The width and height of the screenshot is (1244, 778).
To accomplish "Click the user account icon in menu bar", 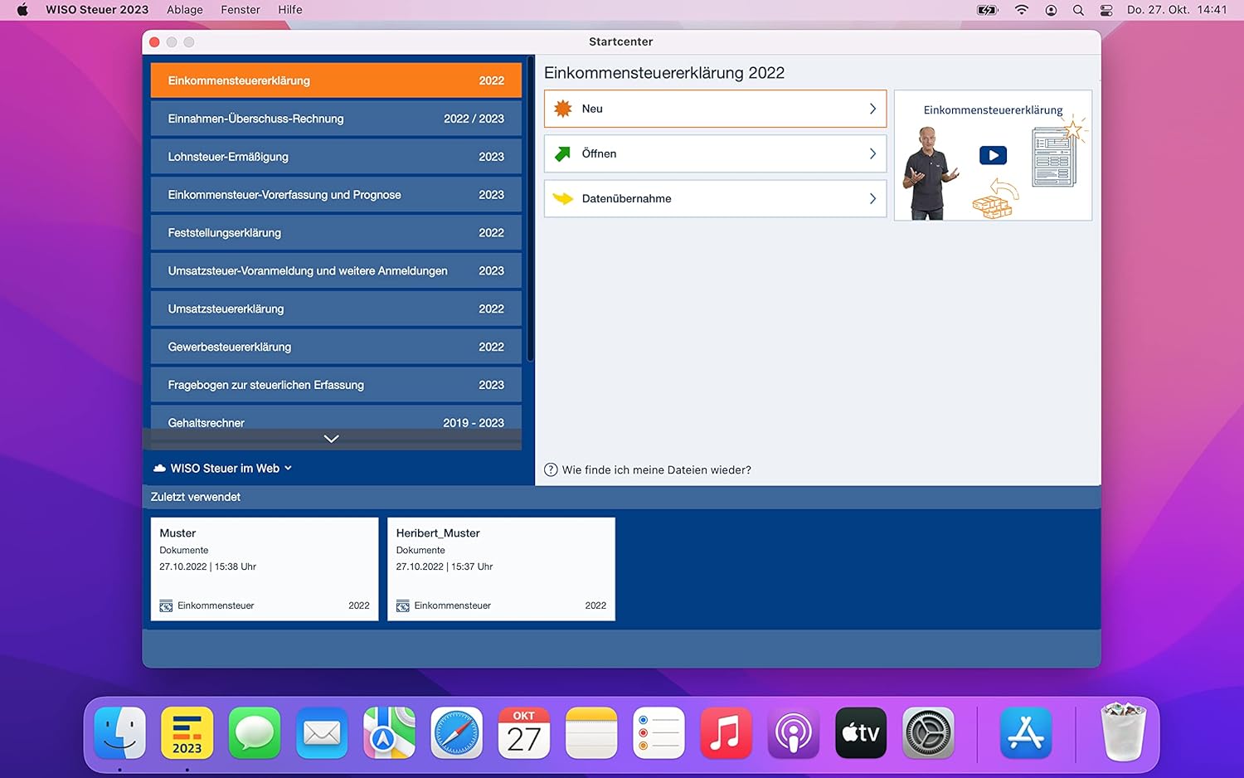I will 1051,10.
